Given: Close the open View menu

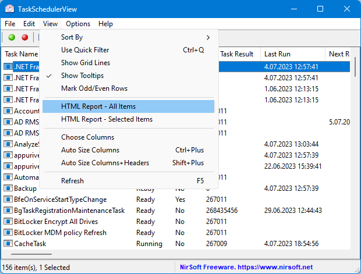Looking at the screenshot, I should tap(50, 24).
